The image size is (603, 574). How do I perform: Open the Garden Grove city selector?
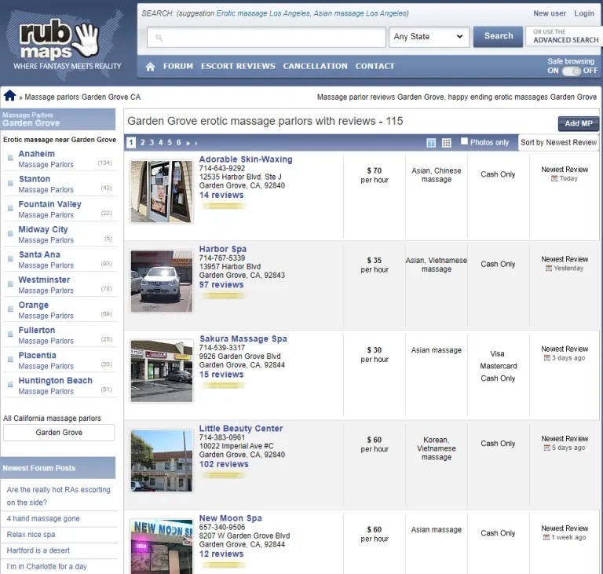(59, 433)
